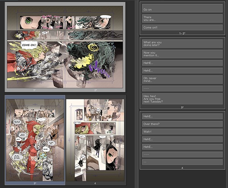Edit the 'Wait-!' text field

pos(182,131)
